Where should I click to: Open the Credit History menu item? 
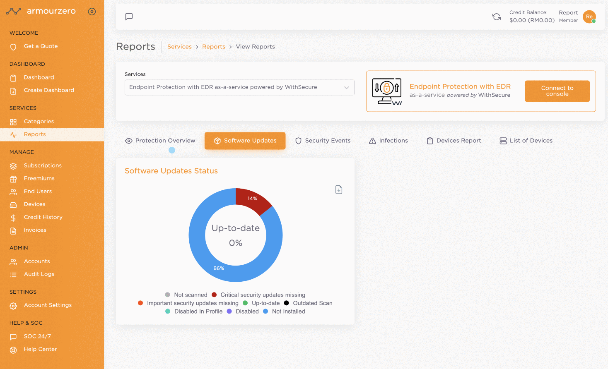point(43,217)
